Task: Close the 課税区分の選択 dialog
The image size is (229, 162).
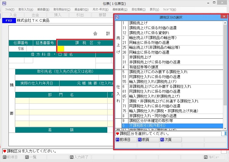Action: point(224,16)
